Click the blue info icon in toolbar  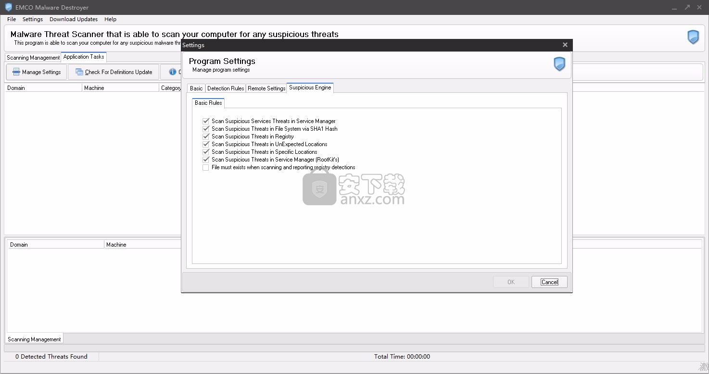point(173,72)
